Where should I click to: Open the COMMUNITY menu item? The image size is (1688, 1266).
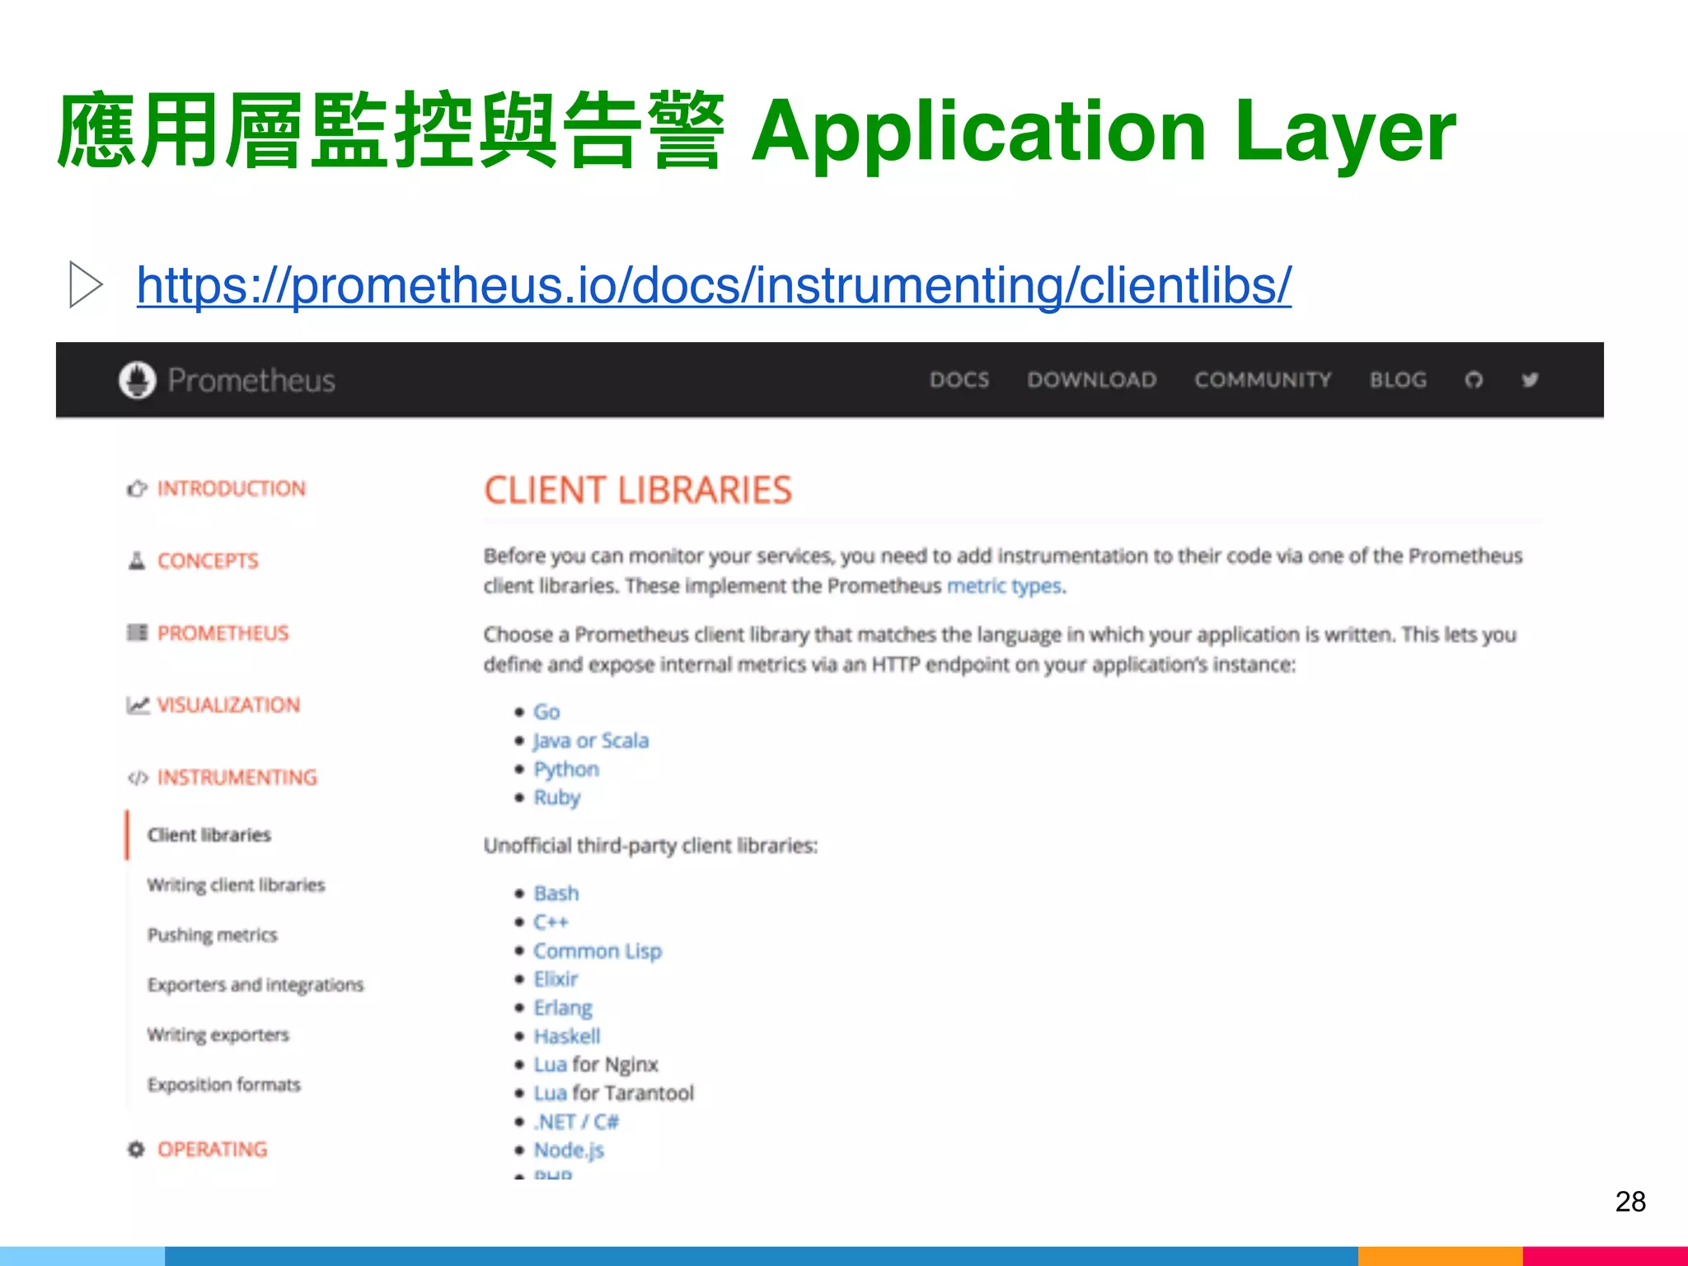point(1263,380)
